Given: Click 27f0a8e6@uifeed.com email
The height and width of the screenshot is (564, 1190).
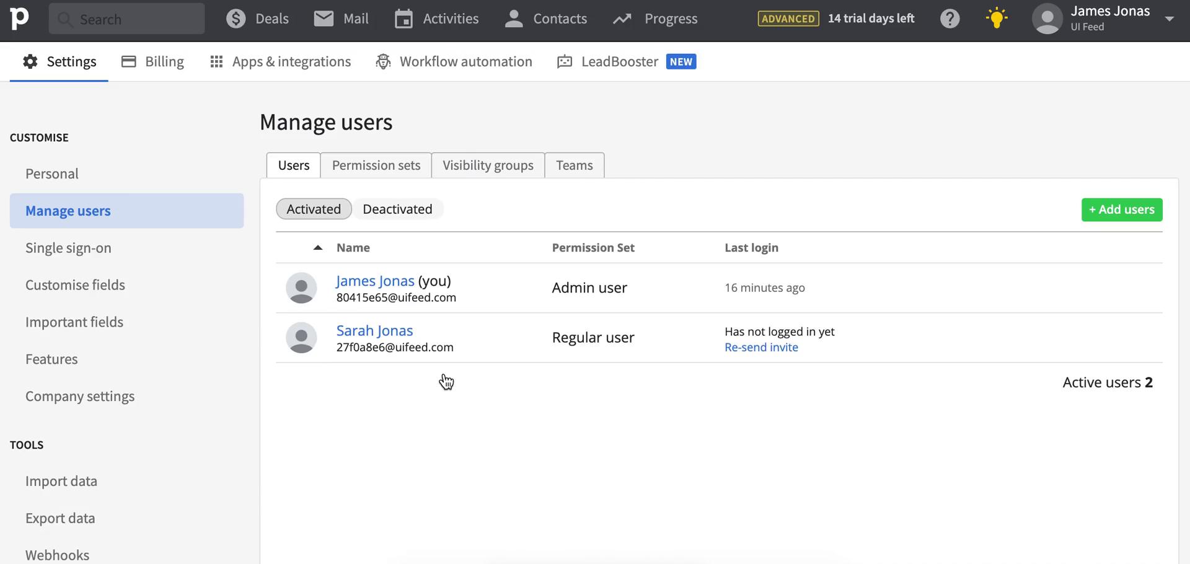Looking at the screenshot, I should click(x=395, y=347).
